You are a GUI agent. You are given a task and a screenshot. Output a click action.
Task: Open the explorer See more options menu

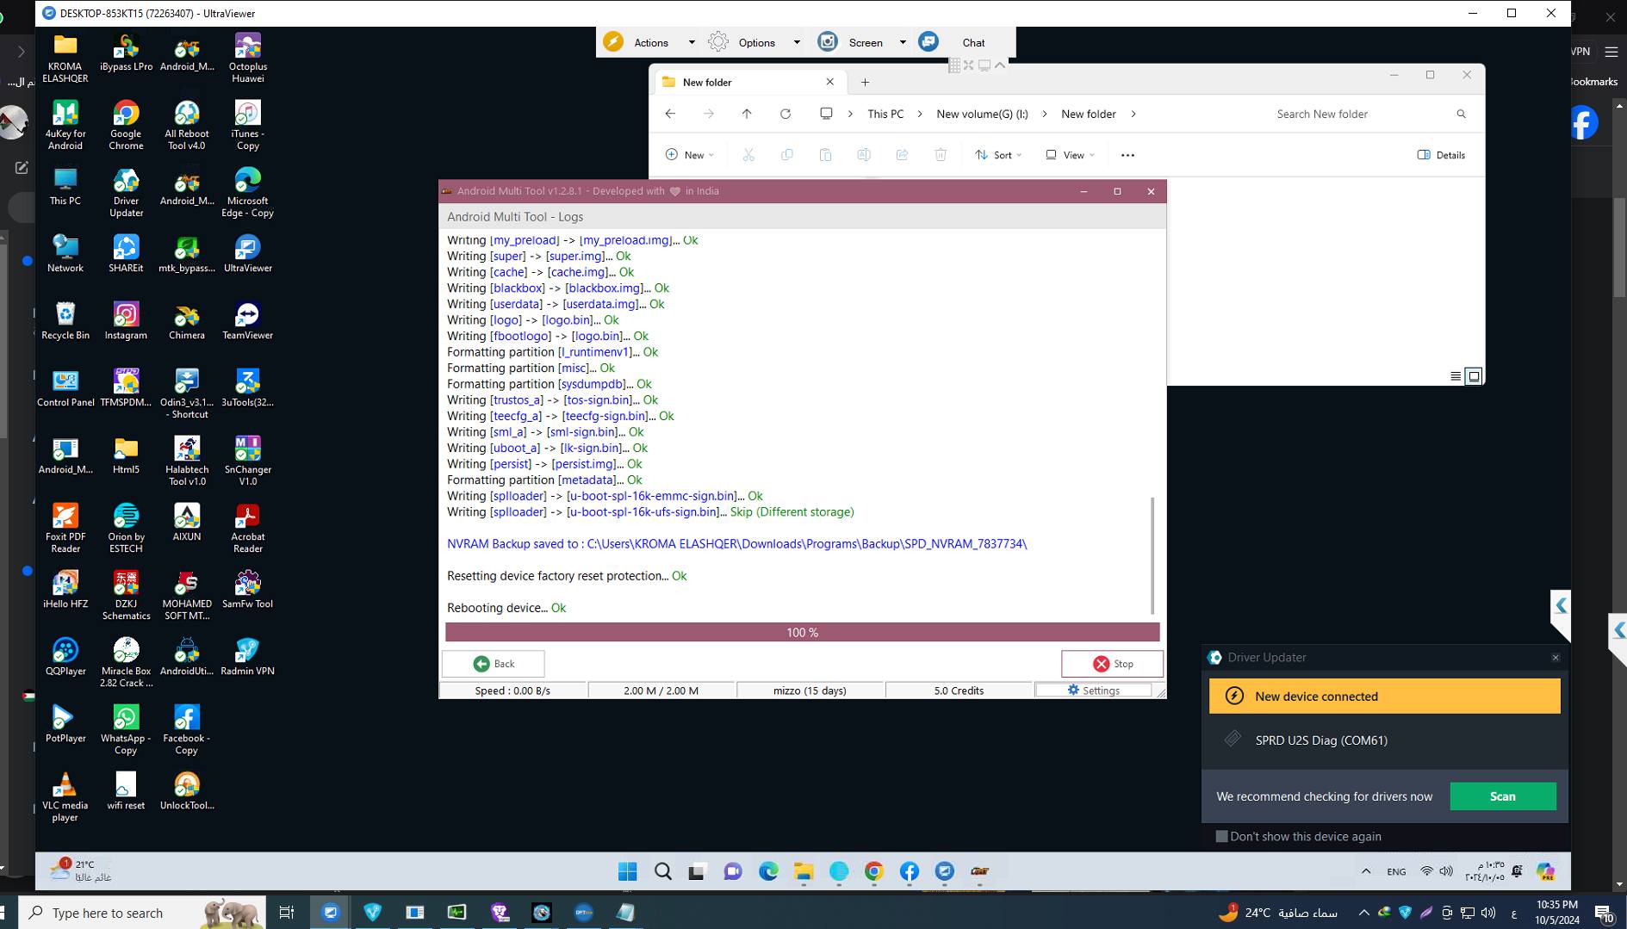pyautogui.click(x=1127, y=155)
